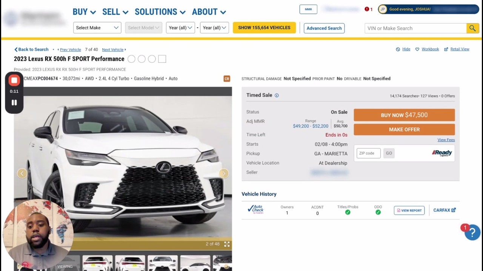Click the green ODO check mark
This screenshot has height=271, width=483.
(x=378, y=212)
